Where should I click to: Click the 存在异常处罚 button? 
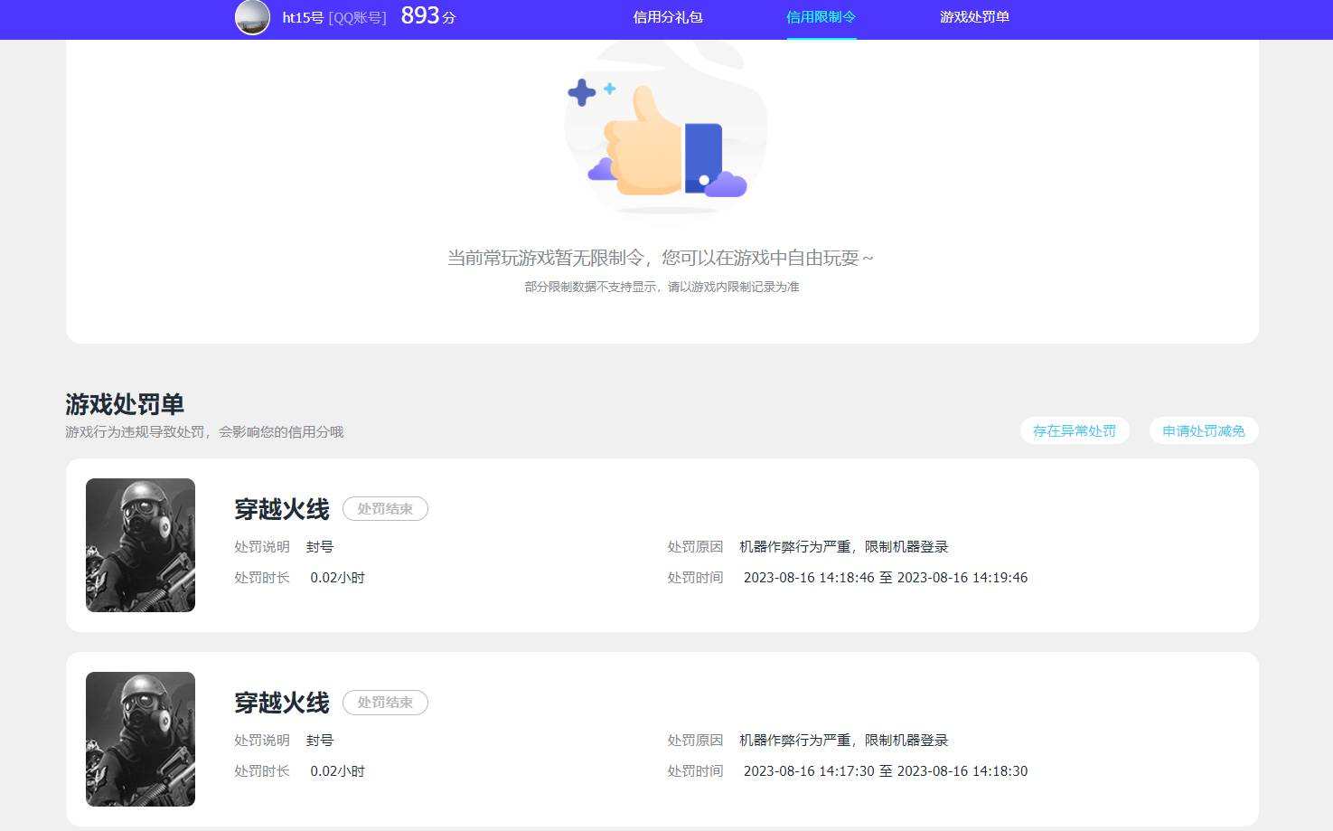click(1075, 430)
